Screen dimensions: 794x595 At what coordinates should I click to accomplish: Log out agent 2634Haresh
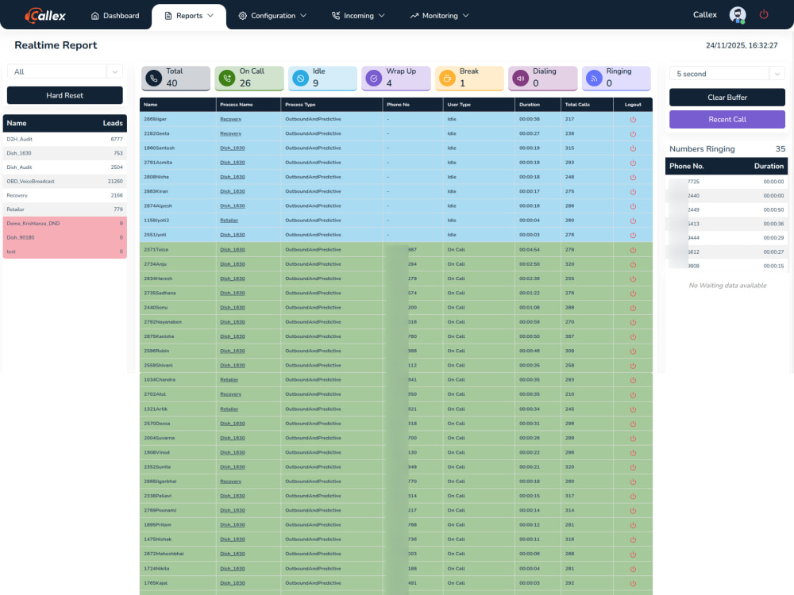click(633, 278)
